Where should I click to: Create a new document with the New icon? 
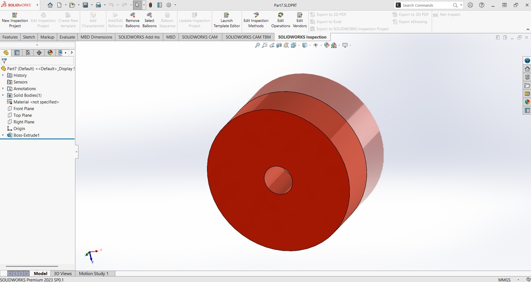tap(59, 5)
